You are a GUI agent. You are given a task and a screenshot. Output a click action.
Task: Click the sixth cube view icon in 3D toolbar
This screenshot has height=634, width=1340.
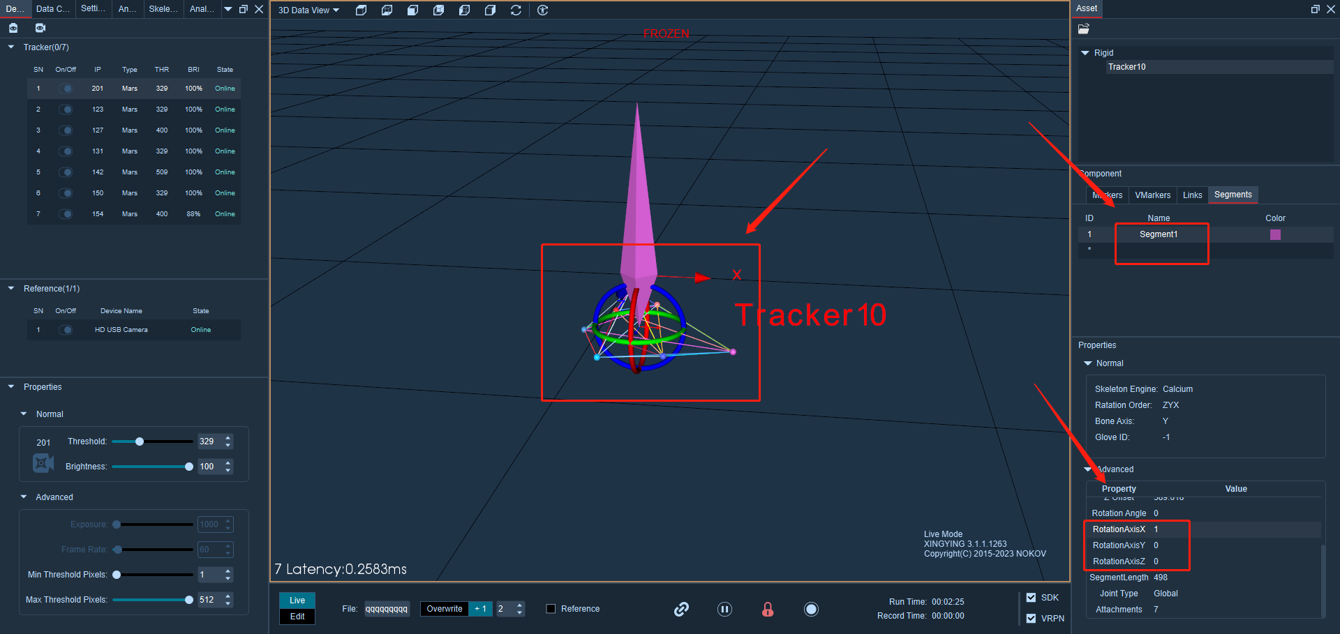tap(490, 10)
